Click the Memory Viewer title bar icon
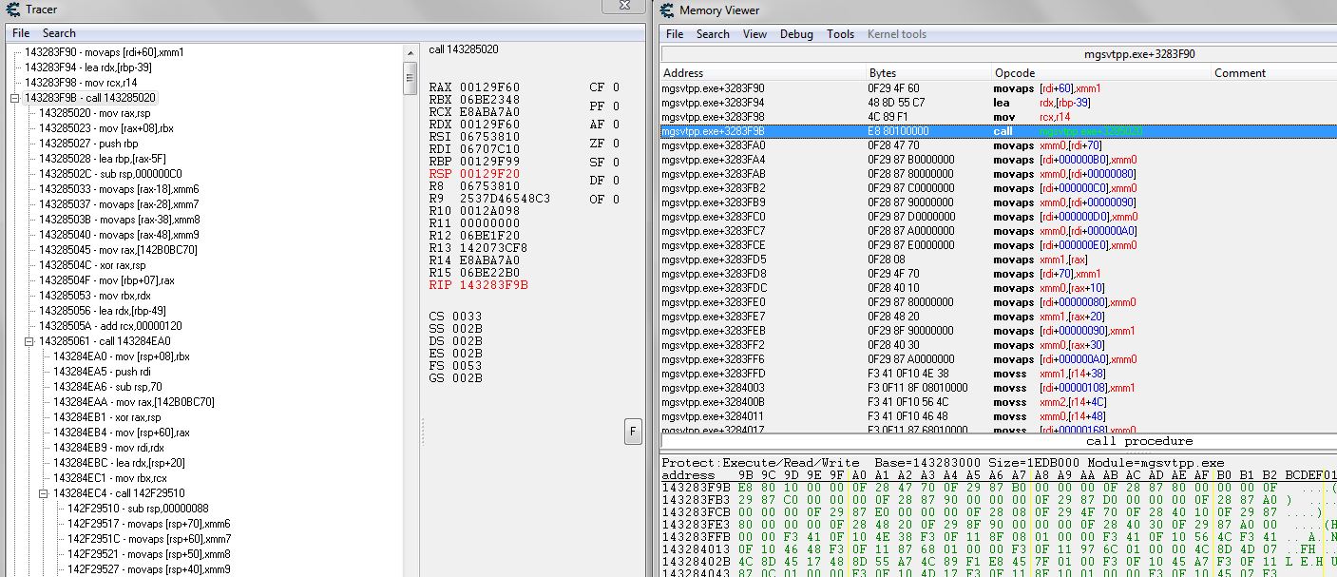This screenshot has height=577, width=1337. (x=668, y=10)
